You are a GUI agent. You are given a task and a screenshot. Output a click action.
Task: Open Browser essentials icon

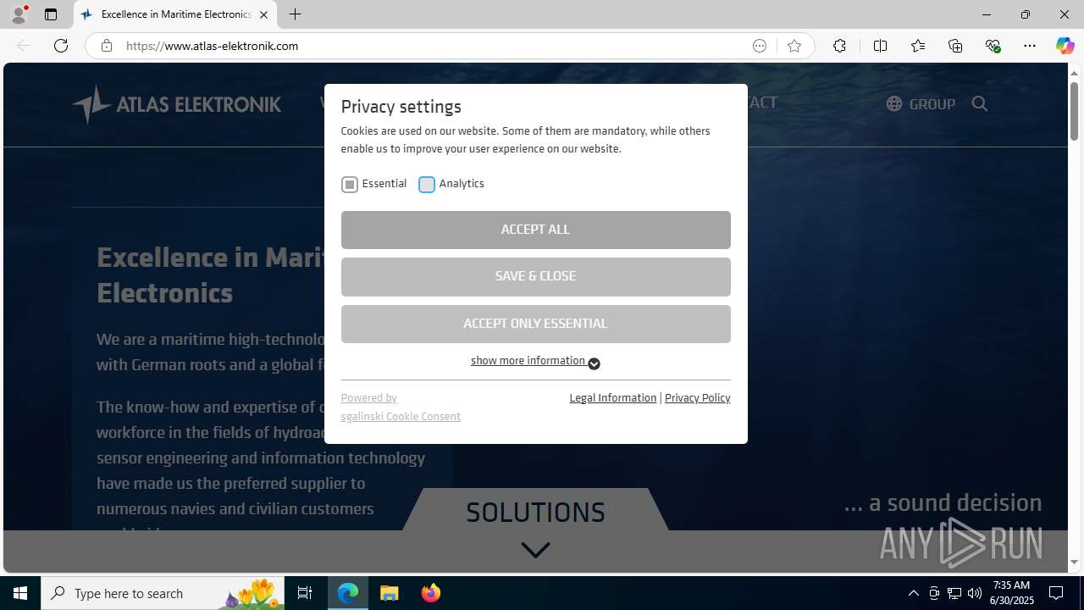(993, 46)
